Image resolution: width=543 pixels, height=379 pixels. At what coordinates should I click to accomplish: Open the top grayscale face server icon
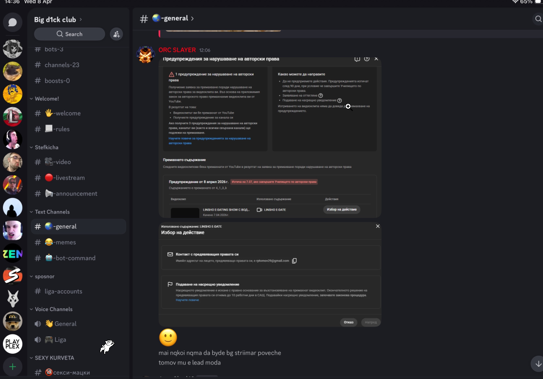point(13,49)
